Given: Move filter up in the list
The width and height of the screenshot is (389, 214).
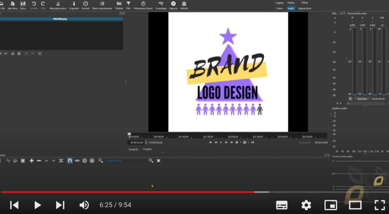Looking at the screenshot, I should [x=26, y=53].
